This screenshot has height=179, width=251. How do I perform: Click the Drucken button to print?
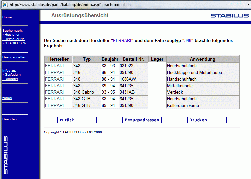pyautogui.click(x=207, y=120)
